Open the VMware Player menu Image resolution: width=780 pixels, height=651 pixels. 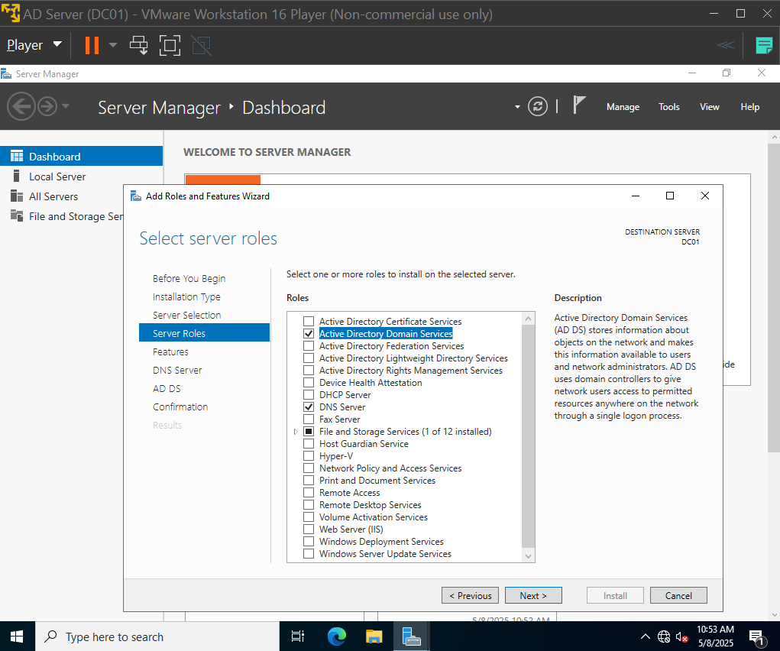(34, 45)
